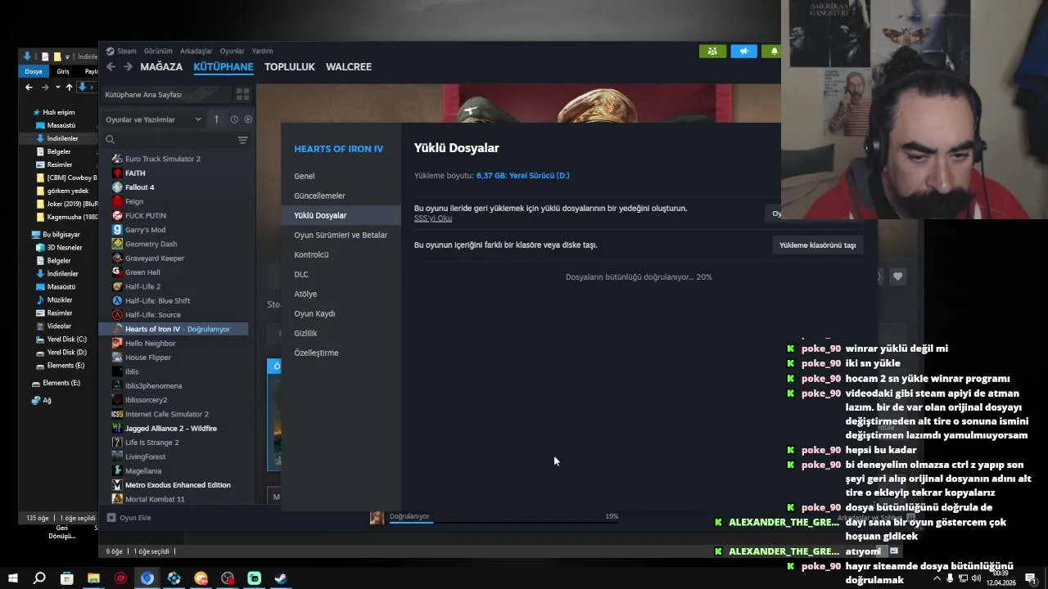The image size is (1048, 589).
Task: Open Steam friends icon button
Action: [712, 51]
